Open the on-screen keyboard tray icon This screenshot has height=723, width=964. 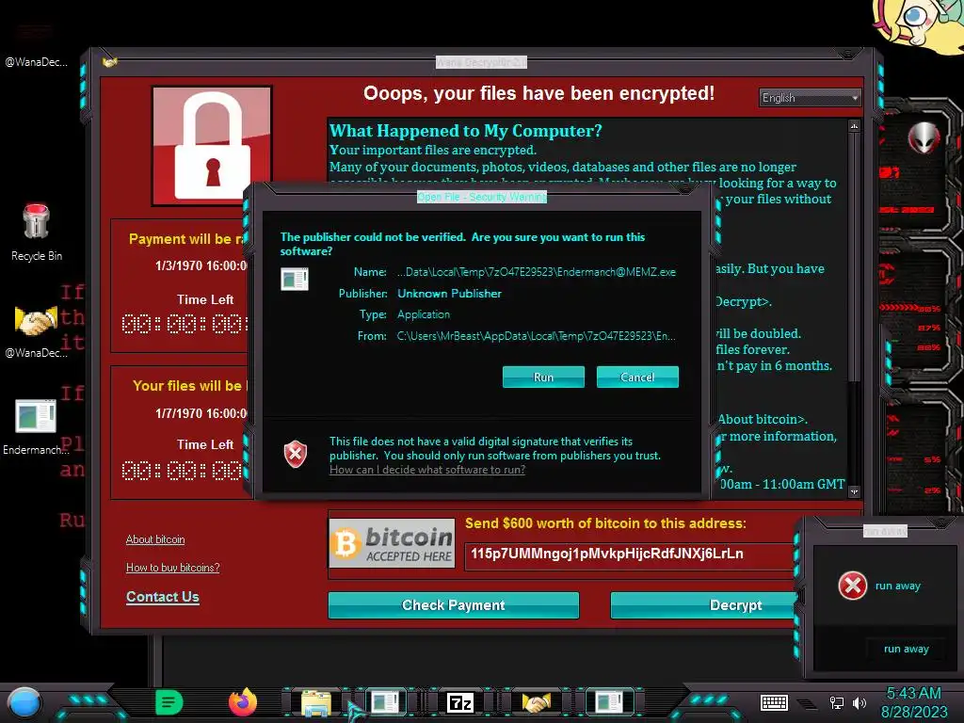tap(774, 702)
